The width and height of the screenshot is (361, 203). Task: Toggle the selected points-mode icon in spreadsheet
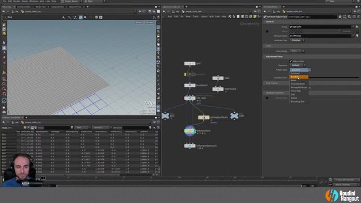(x=32, y=128)
